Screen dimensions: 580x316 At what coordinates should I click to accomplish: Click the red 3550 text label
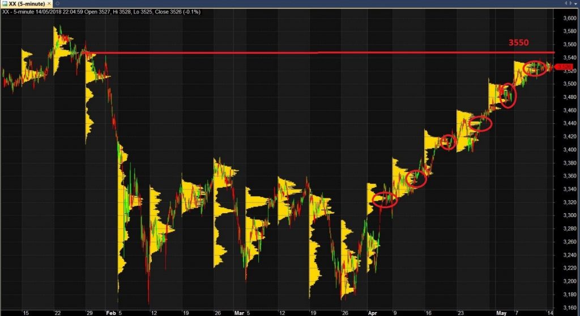[518, 43]
